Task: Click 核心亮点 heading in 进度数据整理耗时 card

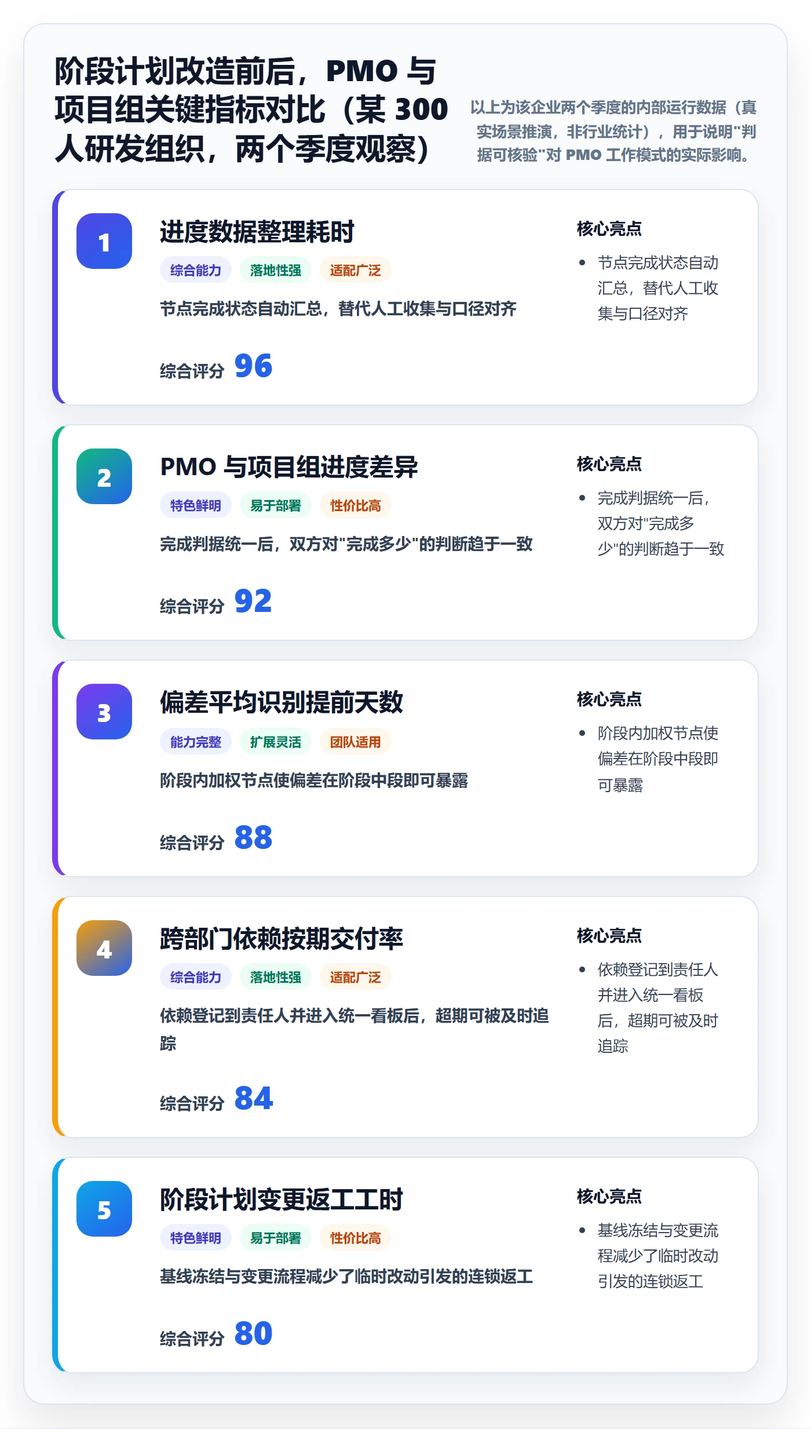Action: click(x=609, y=229)
